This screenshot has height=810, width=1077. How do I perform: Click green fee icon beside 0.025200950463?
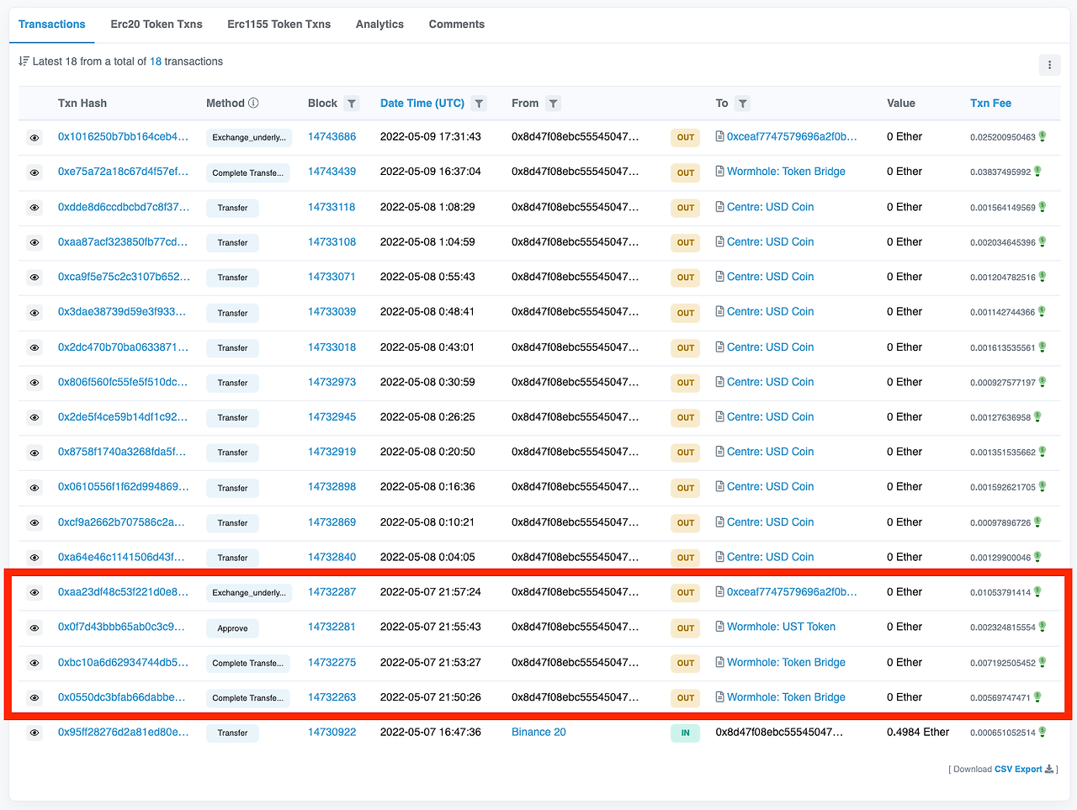[1043, 136]
